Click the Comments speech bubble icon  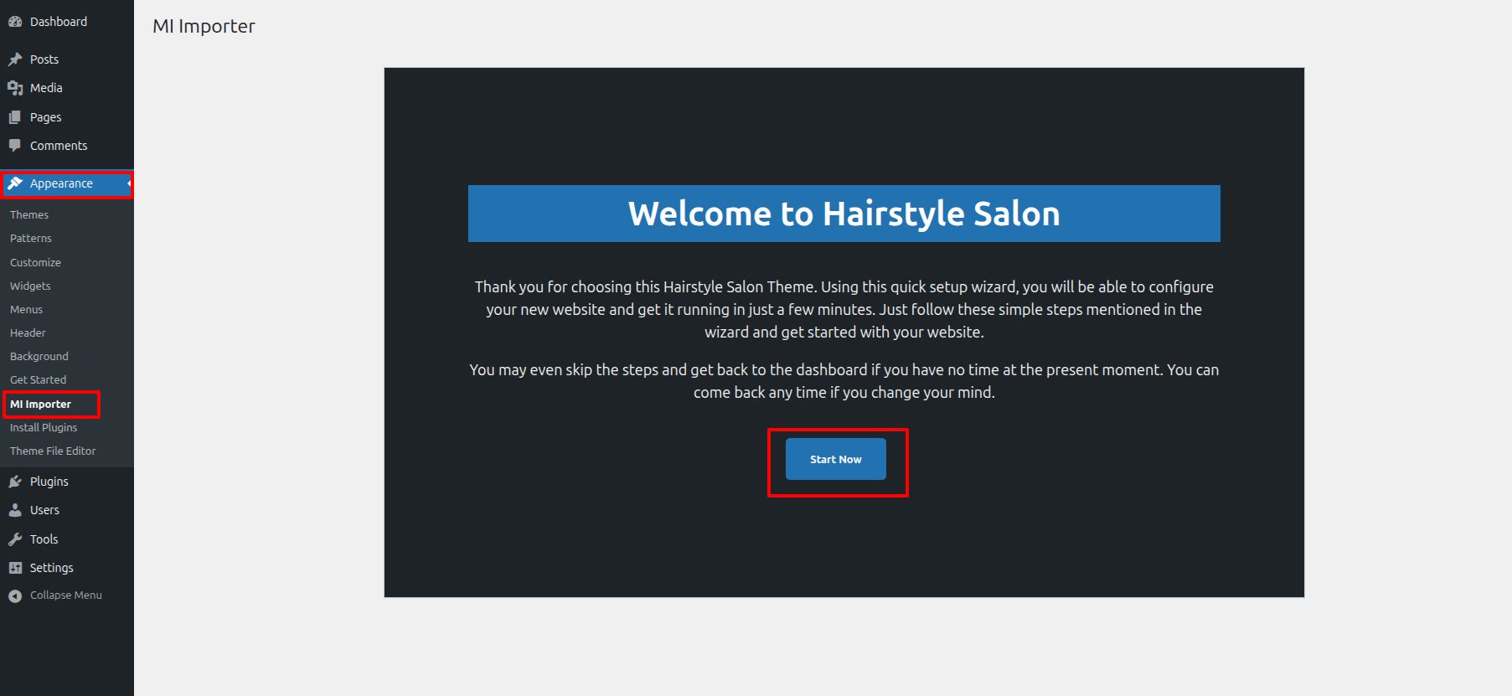click(15, 146)
